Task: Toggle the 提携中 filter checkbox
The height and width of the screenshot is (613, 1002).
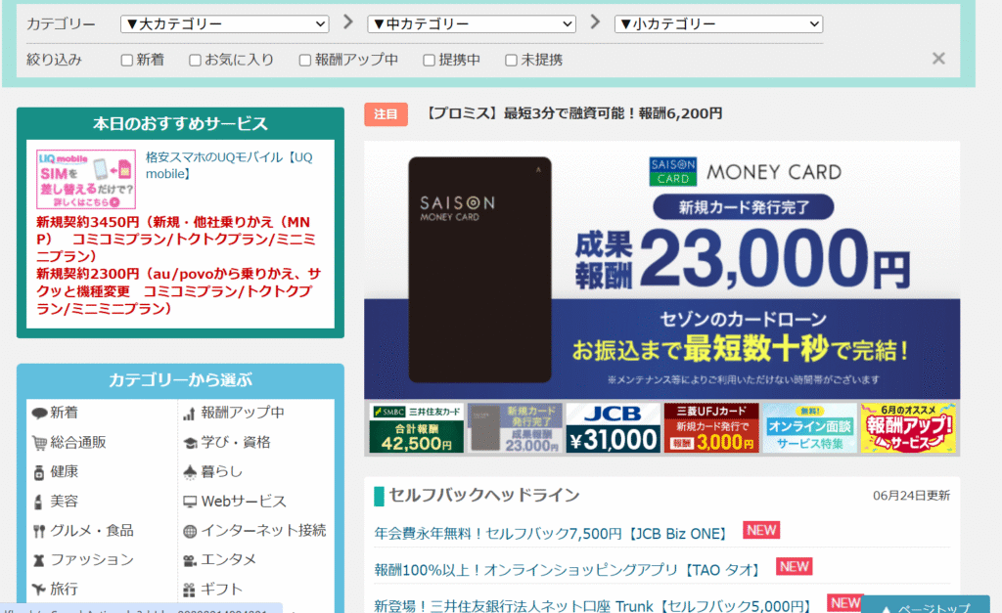Action: (x=429, y=60)
